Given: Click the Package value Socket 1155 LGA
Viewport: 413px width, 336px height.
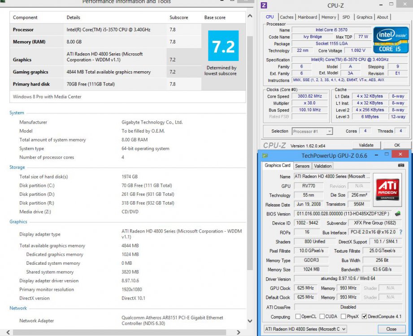Looking at the screenshot, I should pos(332,43).
